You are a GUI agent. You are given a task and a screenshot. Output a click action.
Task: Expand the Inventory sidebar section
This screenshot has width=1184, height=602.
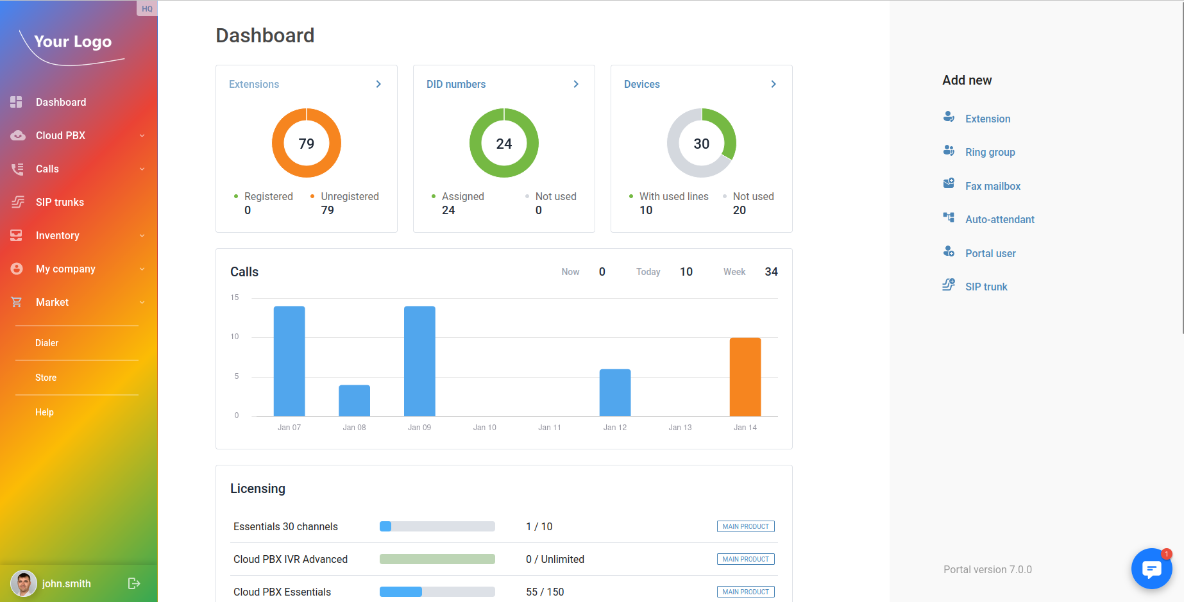coord(142,236)
